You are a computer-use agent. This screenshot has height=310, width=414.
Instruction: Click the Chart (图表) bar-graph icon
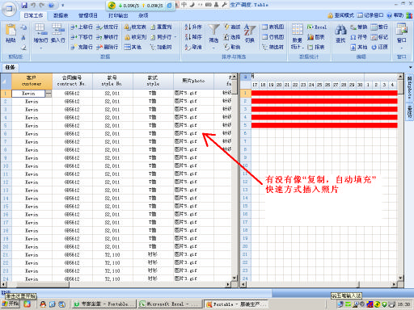pyautogui.click(x=310, y=37)
